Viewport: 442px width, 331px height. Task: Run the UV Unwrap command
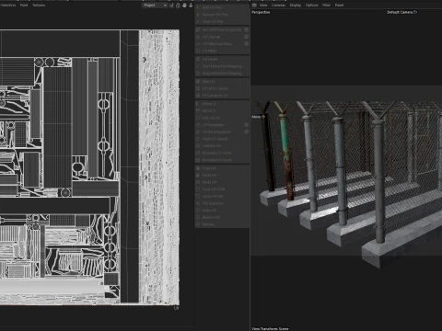[x=219, y=37]
